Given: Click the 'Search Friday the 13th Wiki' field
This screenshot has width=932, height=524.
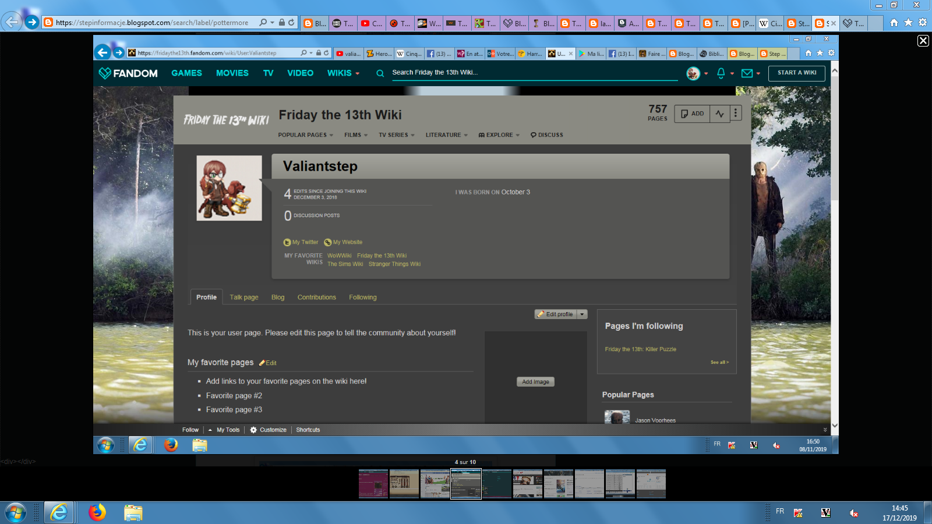Looking at the screenshot, I should pos(535,73).
